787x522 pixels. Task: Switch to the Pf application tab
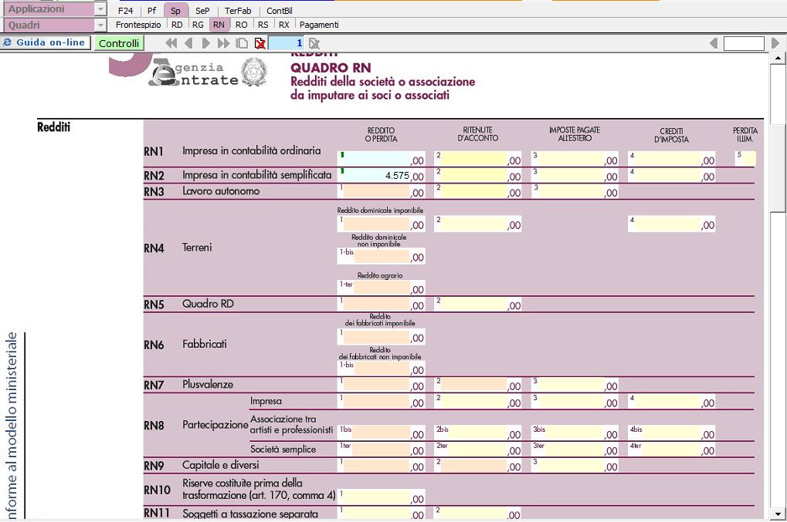(x=151, y=11)
